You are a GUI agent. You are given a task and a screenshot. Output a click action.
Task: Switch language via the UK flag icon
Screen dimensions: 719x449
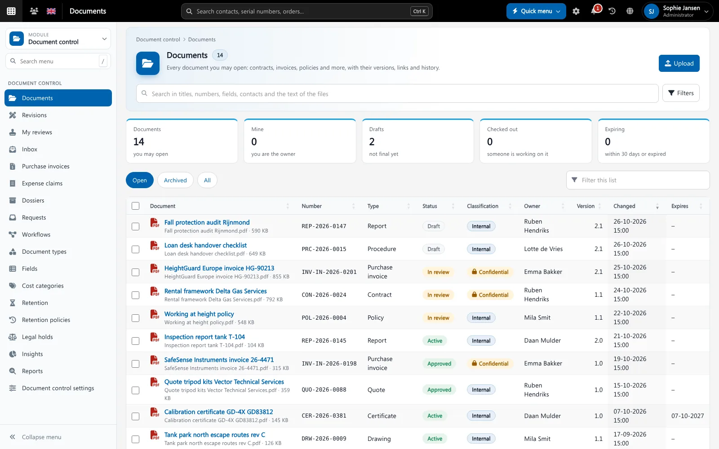[51, 11]
